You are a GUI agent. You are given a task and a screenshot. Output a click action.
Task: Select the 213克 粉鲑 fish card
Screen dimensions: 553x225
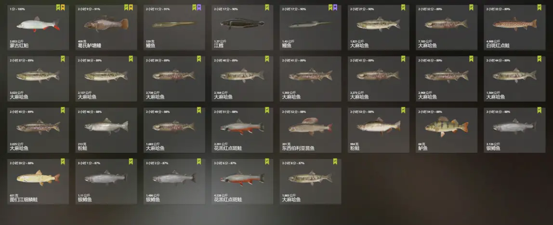(106, 130)
